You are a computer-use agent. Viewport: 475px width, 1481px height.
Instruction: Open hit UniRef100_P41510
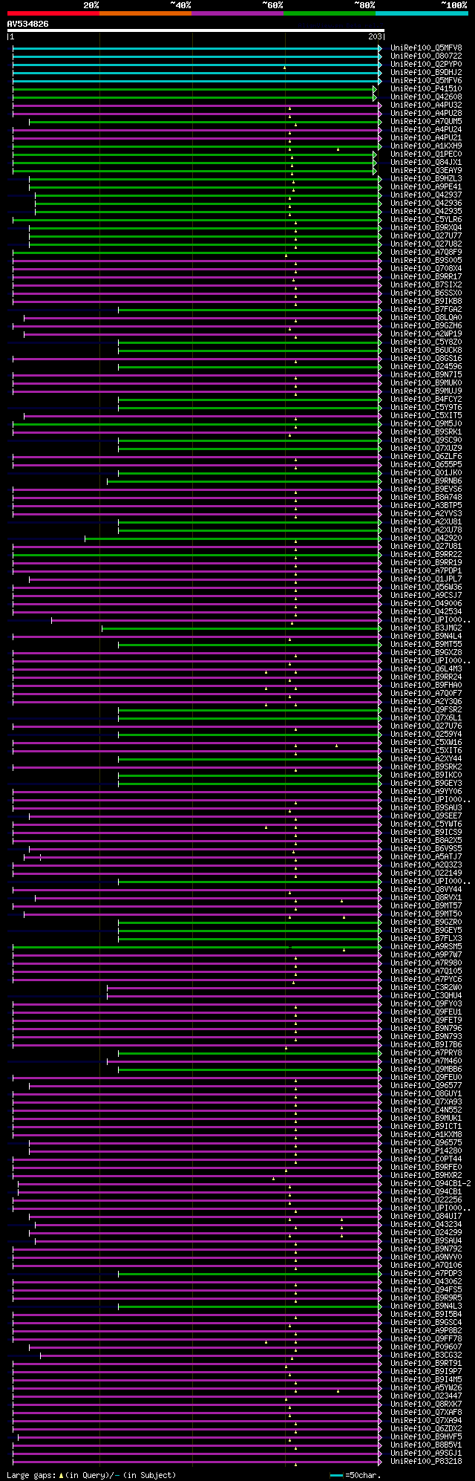pyautogui.click(x=426, y=89)
